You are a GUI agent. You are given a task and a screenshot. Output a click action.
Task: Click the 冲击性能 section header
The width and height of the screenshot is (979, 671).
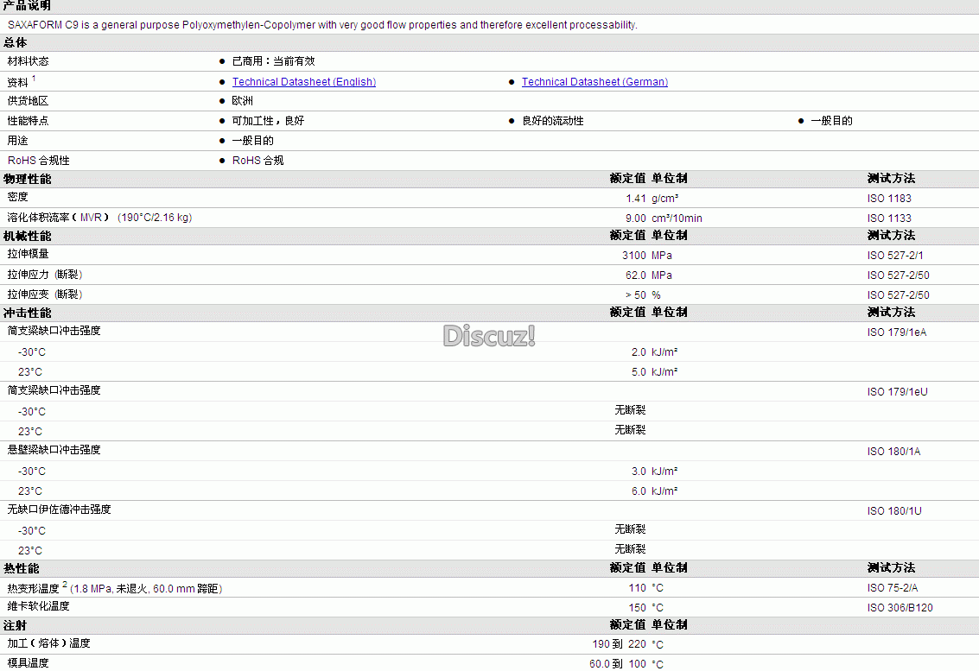(x=28, y=313)
